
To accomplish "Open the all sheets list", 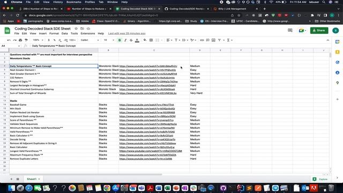I will tap(18, 179).
